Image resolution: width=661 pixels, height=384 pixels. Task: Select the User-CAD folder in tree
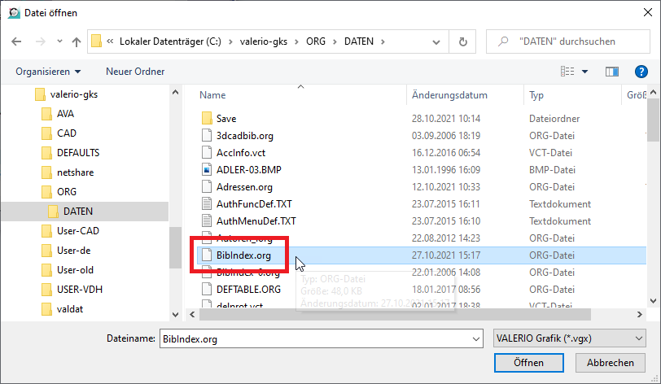coord(77,231)
